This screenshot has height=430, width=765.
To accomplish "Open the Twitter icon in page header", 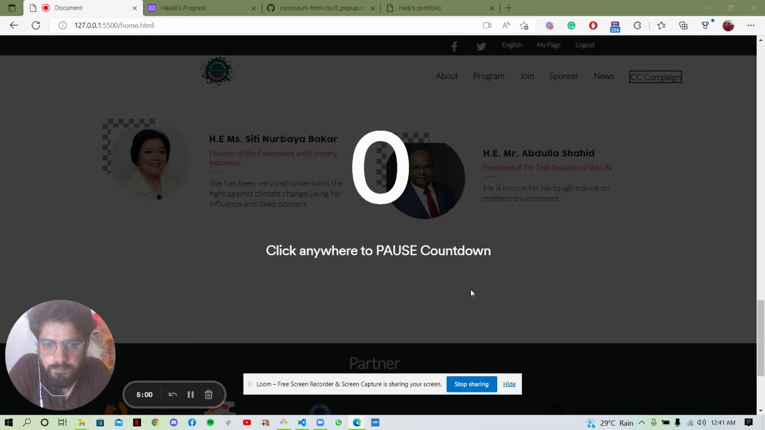I will [481, 46].
